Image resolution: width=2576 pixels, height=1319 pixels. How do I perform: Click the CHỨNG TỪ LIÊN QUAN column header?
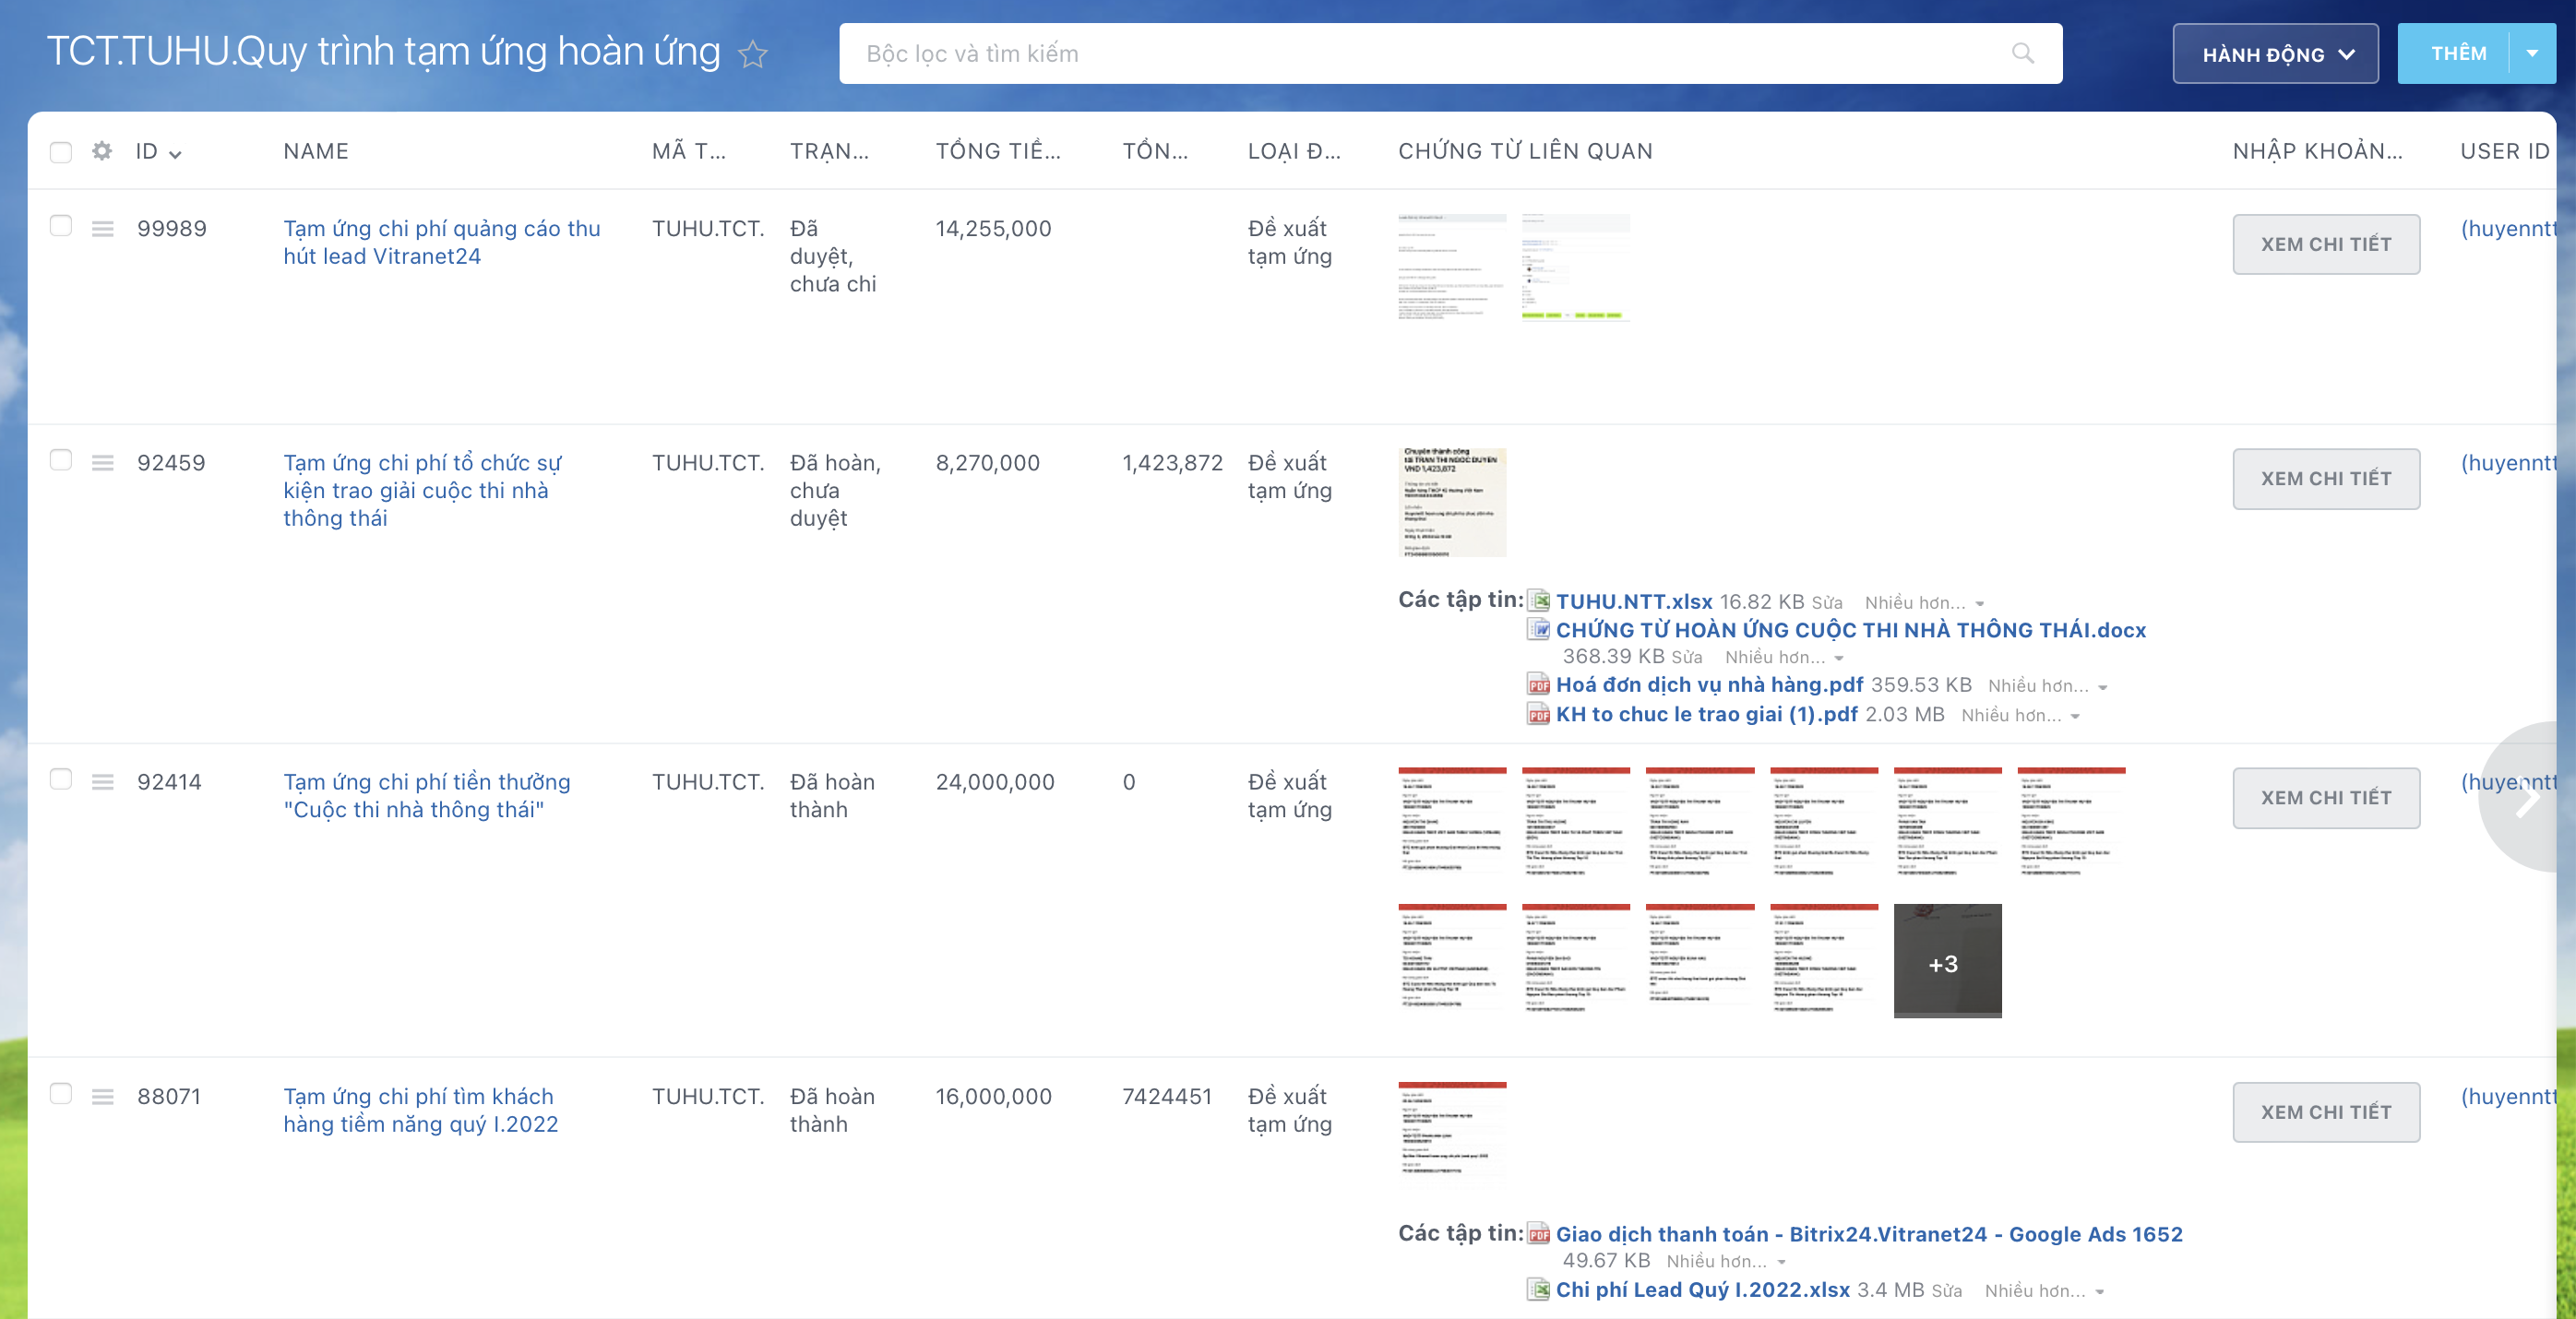pos(1525,151)
